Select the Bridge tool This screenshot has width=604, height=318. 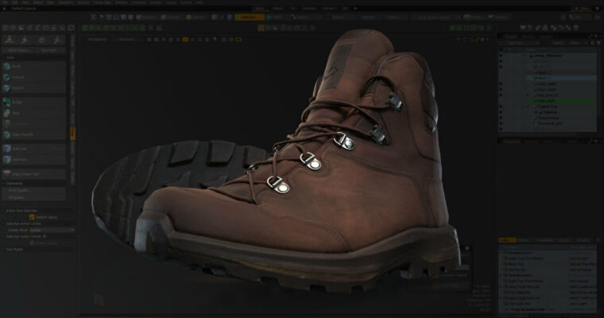pyautogui.click(x=34, y=102)
